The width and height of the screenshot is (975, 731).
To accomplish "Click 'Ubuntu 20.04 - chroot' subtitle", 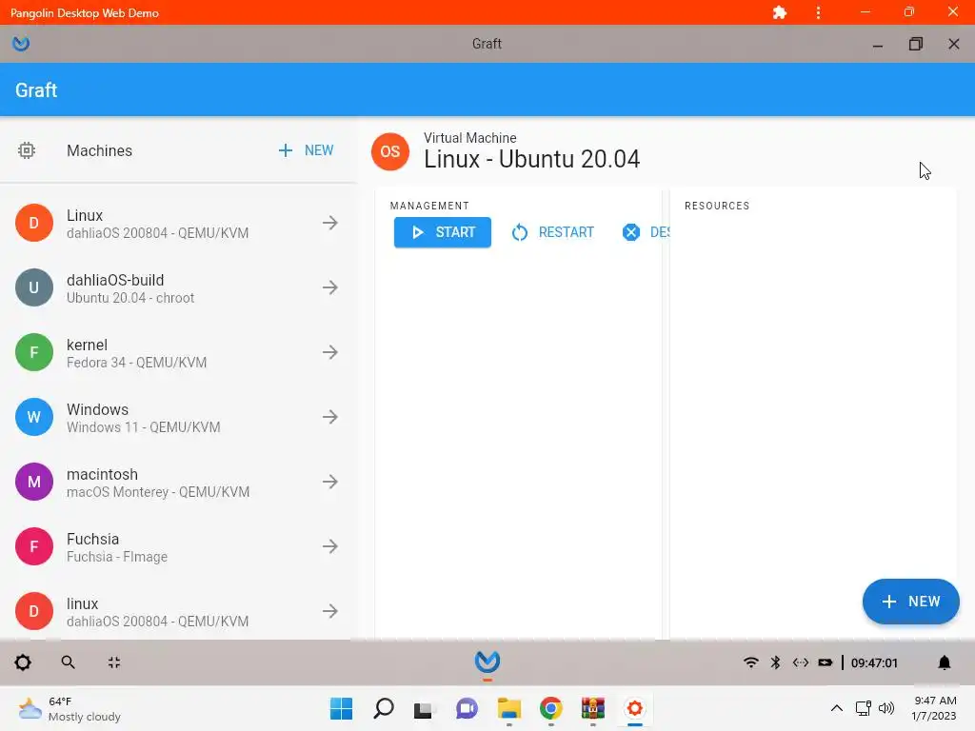I will coord(130,298).
